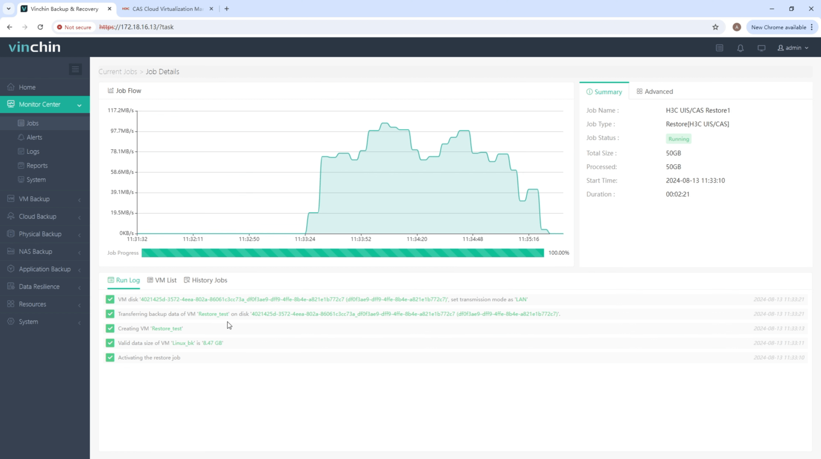Viewport: 821px width, 459px height.
Task: Expand the Cloud Backup menu
Action: tap(45, 216)
